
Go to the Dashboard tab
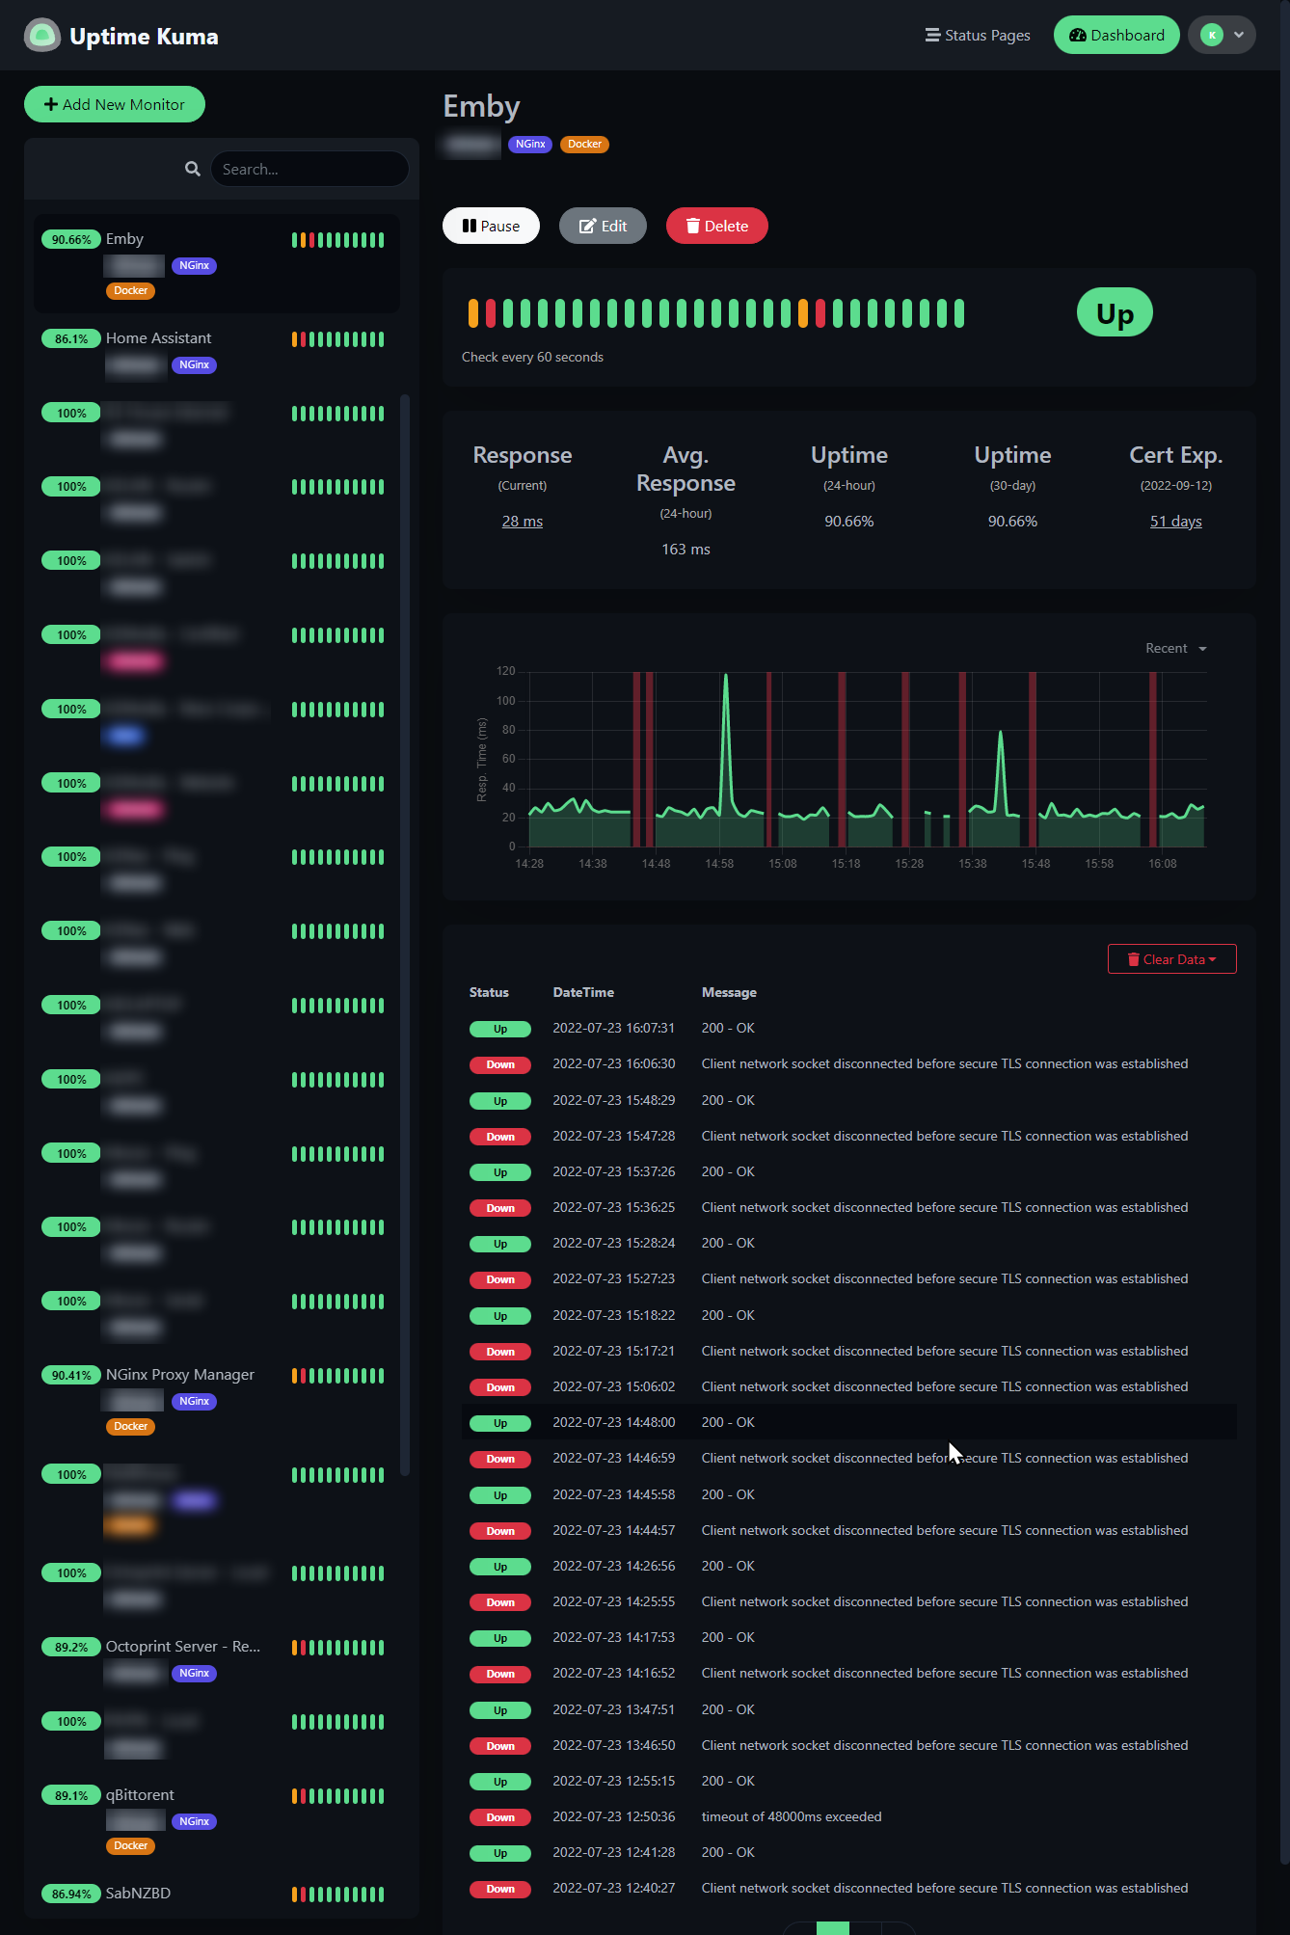tap(1116, 36)
